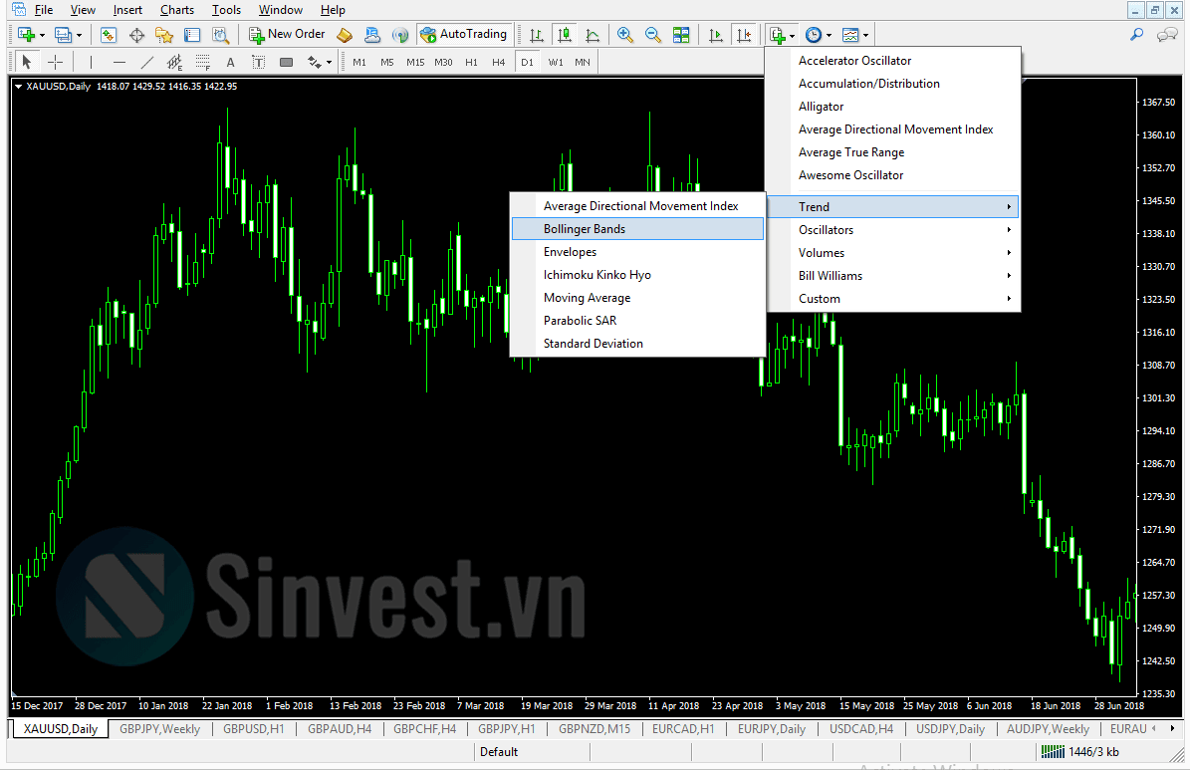Open the File menu

pos(44,10)
